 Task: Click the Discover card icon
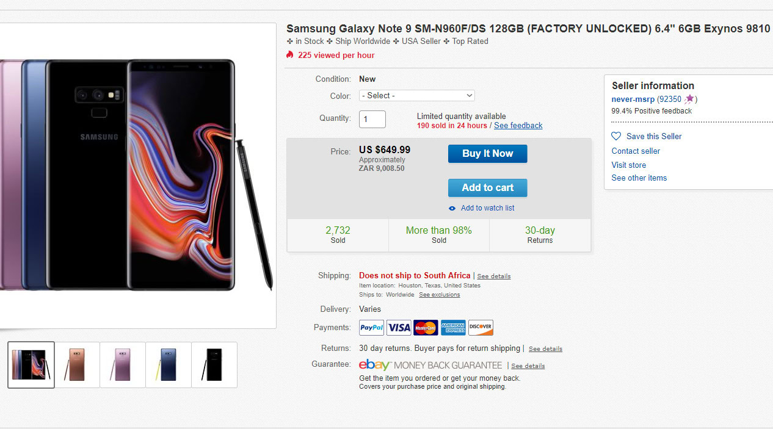(481, 328)
